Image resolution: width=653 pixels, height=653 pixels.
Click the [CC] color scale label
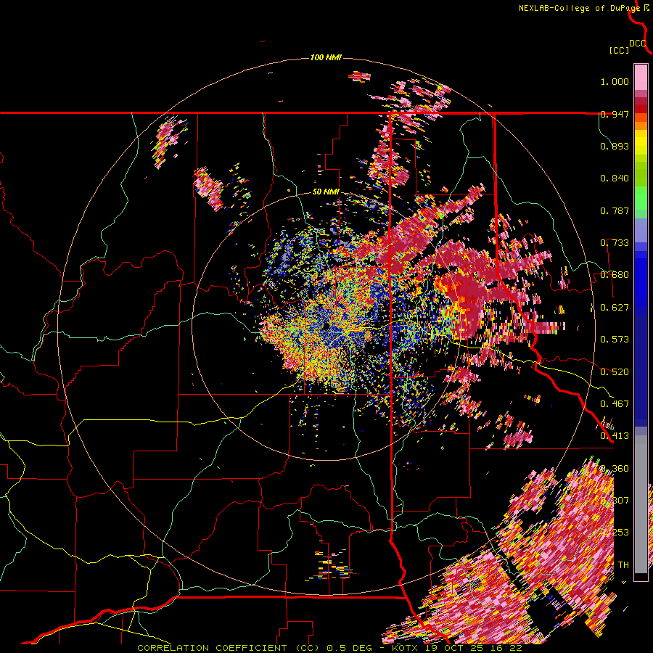(619, 50)
